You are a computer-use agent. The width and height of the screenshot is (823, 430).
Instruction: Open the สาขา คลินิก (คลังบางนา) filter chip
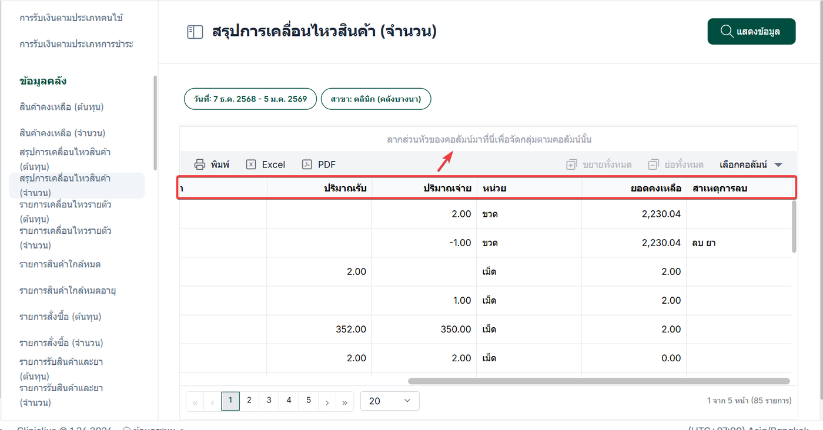[376, 99]
